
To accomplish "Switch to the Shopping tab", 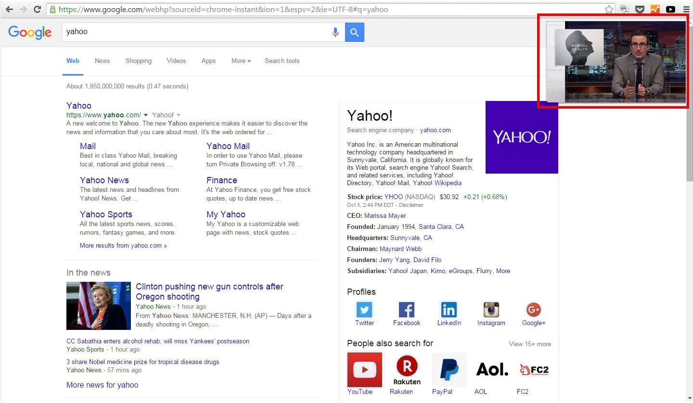I will click(x=139, y=61).
